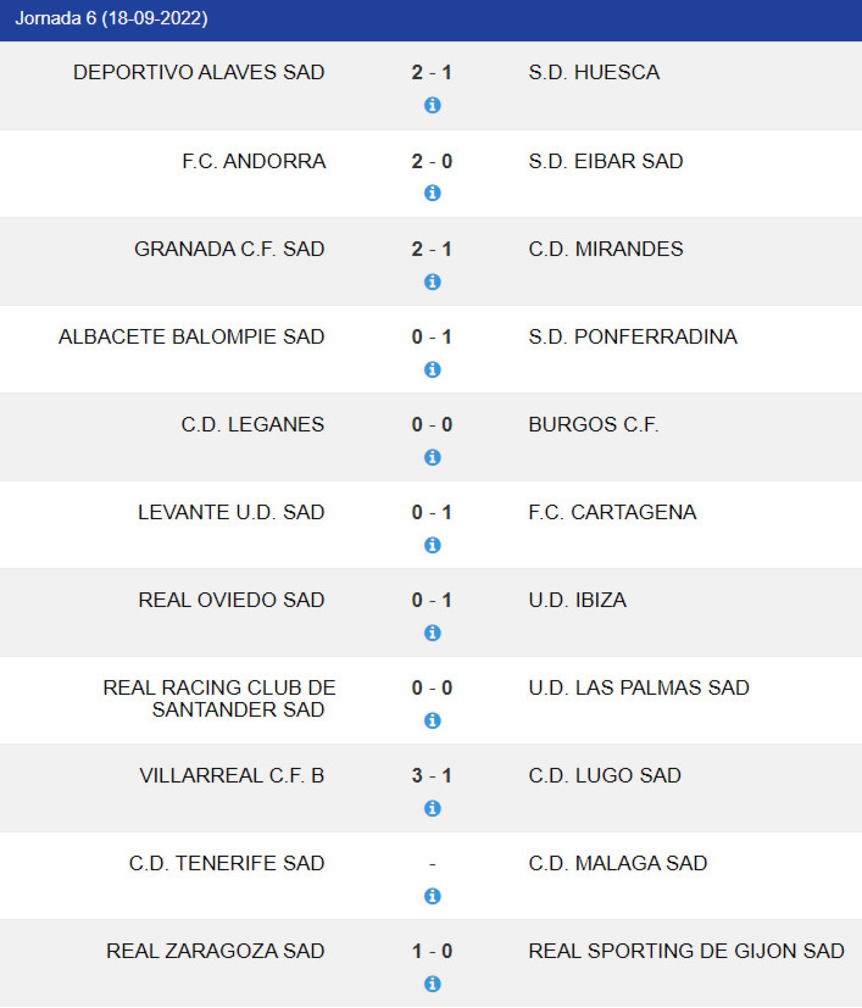
Task: Select the REAL RACING CLUB DE SANTANDER SAD name
Action: pyautogui.click(x=219, y=699)
